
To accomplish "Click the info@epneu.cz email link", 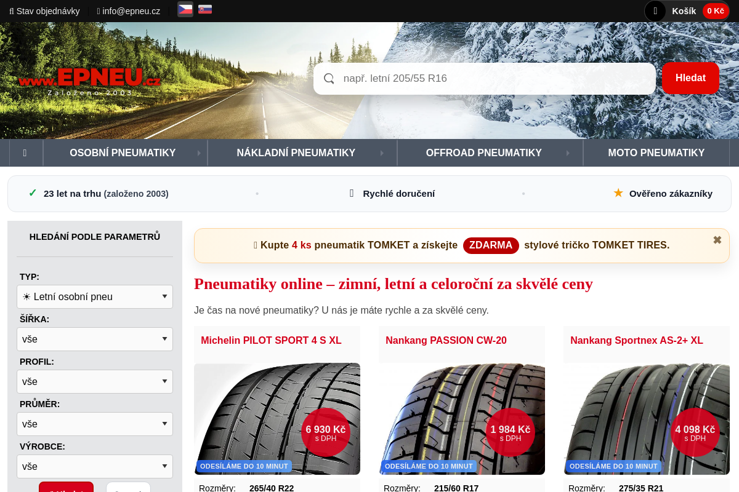I will (x=129, y=11).
